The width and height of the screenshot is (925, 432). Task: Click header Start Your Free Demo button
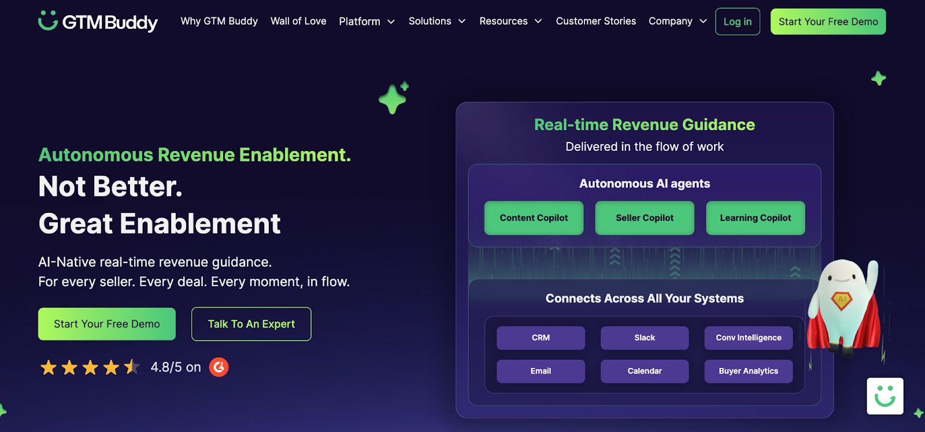[x=828, y=21]
